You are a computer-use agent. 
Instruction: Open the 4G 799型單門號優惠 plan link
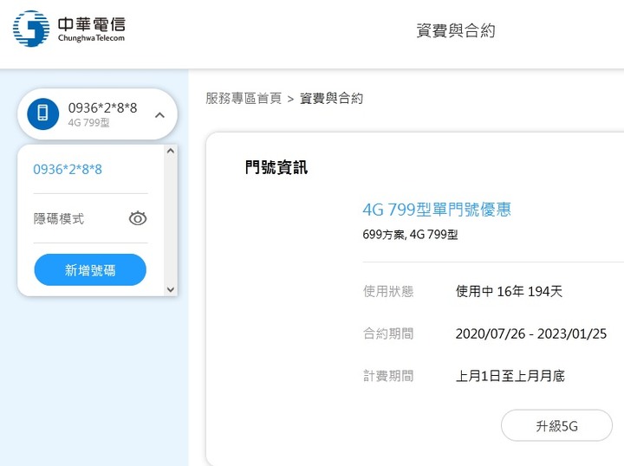pos(437,209)
